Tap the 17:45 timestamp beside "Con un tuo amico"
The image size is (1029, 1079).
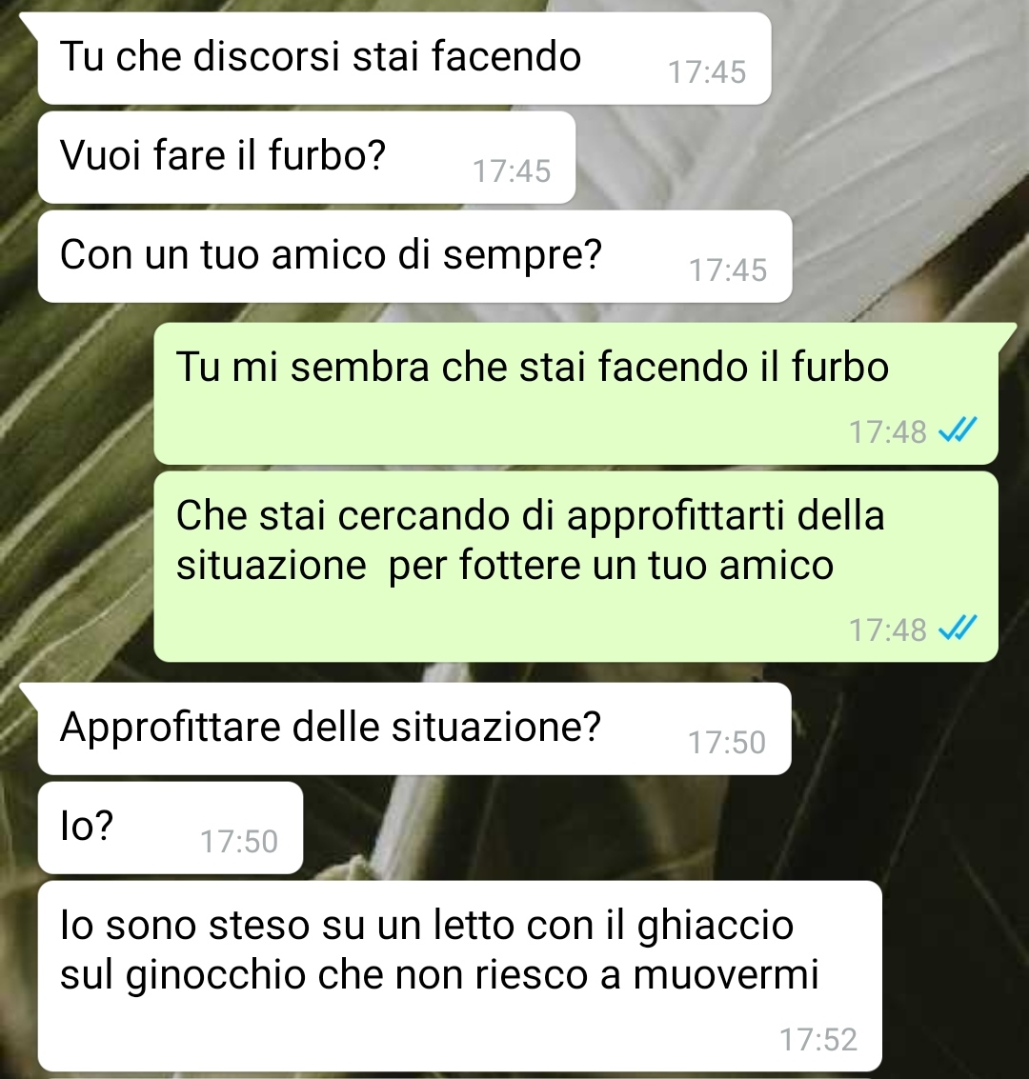point(728,270)
